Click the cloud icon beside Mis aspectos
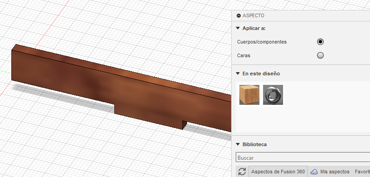Screen dimensions: 370x177 pos(314,172)
